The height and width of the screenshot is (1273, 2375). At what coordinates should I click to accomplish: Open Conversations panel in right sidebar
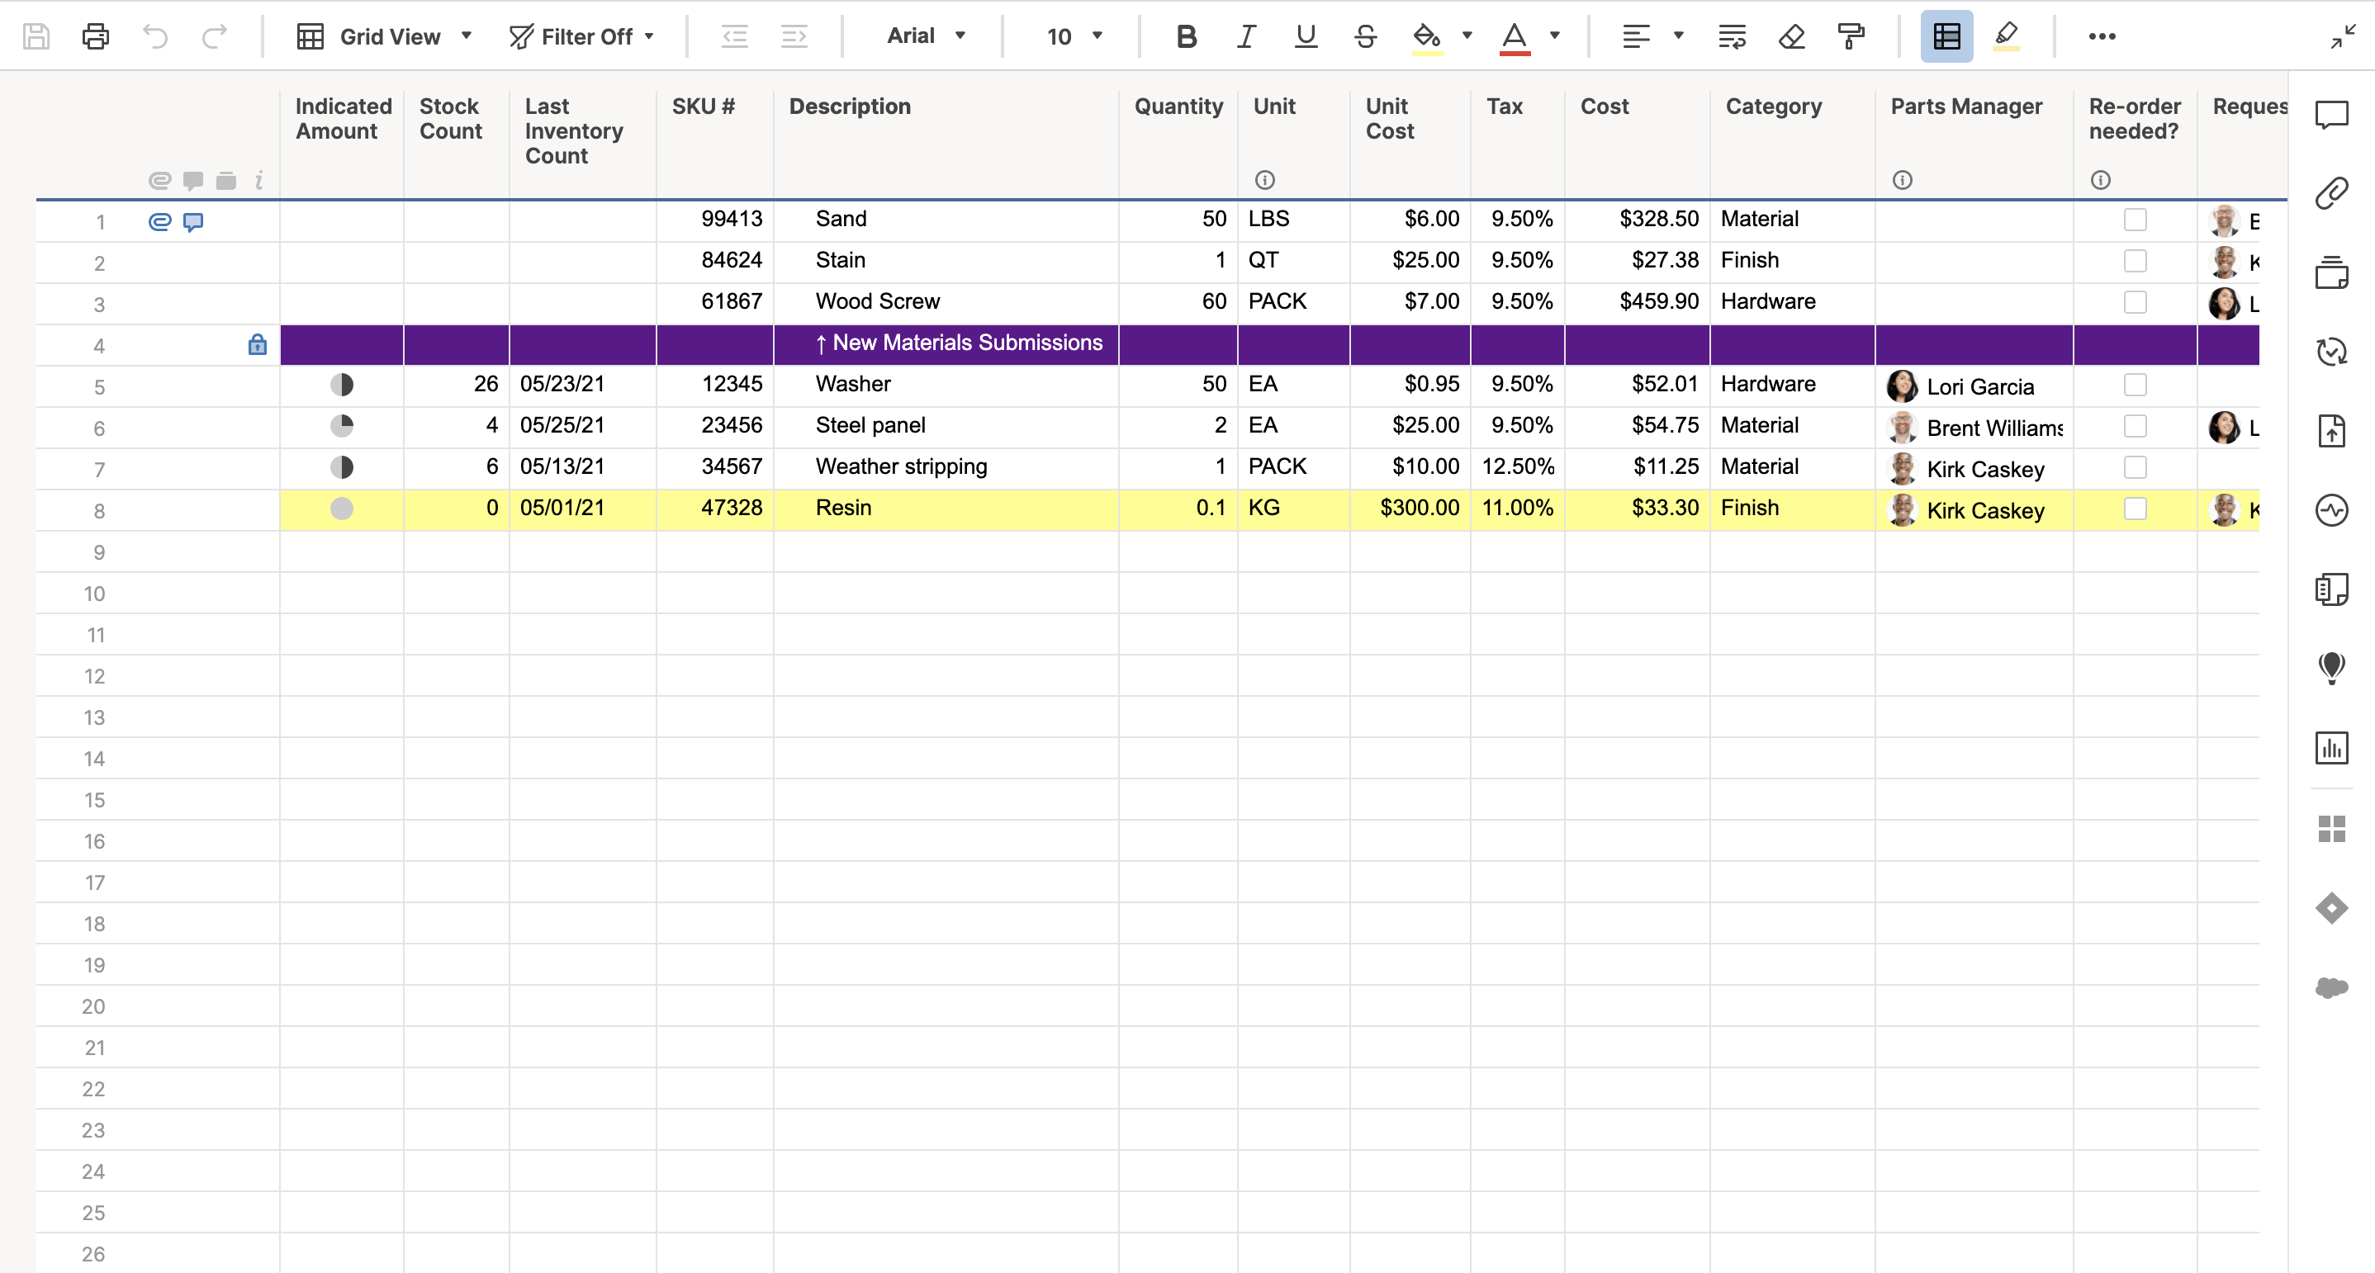coord(2330,116)
